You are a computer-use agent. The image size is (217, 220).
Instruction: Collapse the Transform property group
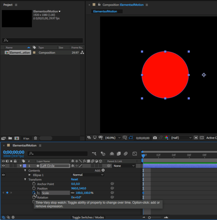pyautogui.click(x=25, y=179)
